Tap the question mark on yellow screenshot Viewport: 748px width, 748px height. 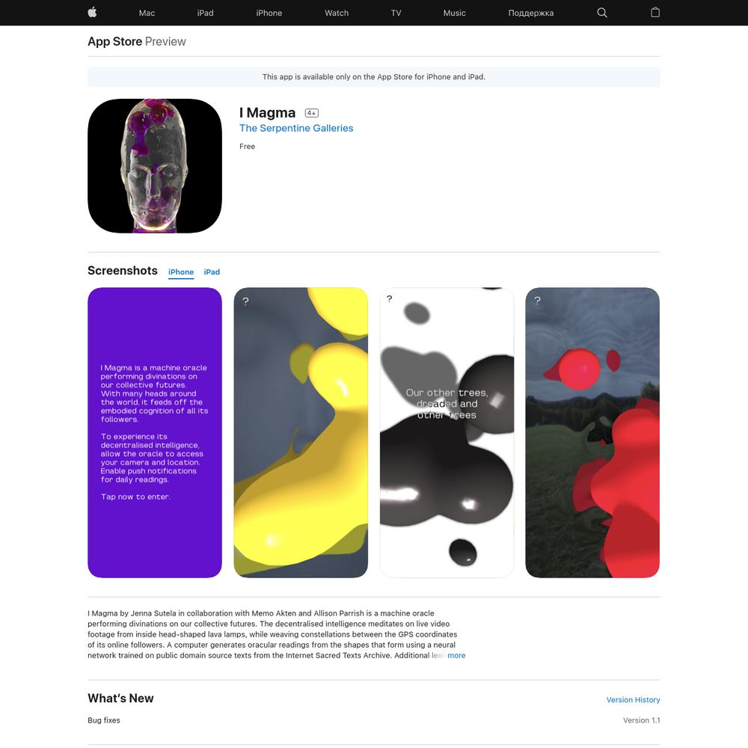click(x=245, y=301)
